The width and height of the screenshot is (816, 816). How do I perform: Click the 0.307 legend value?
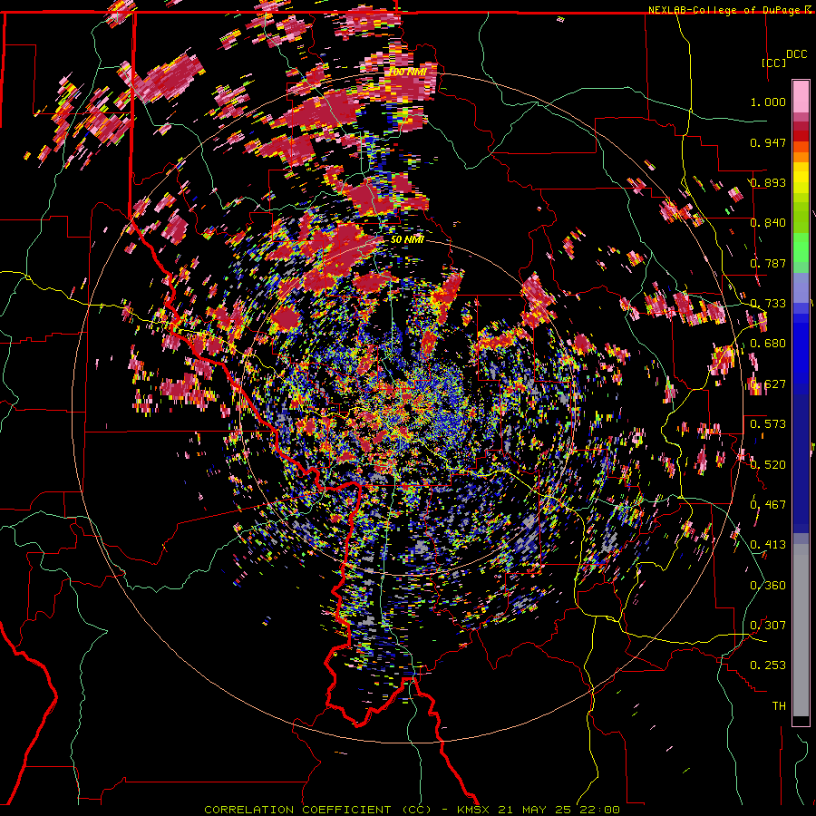(x=768, y=625)
